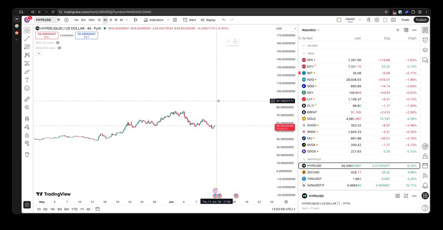Open the candlestick chart type selector

coord(135,20)
